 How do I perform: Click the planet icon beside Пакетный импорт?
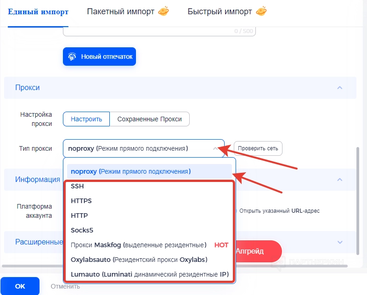(163, 11)
